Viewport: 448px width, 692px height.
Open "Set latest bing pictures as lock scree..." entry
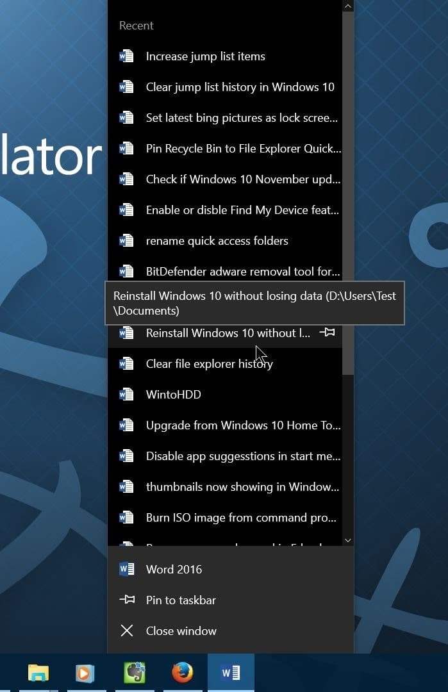pyautogui.click(x=225, y=118)
